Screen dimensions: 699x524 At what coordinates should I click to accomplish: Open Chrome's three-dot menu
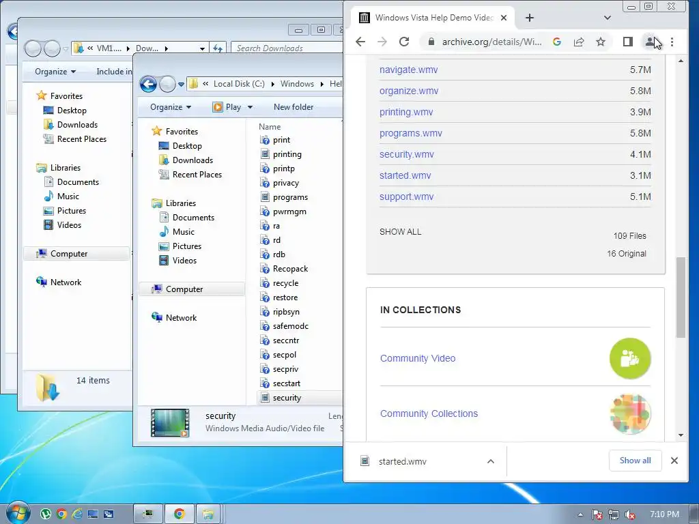point(672,42)
